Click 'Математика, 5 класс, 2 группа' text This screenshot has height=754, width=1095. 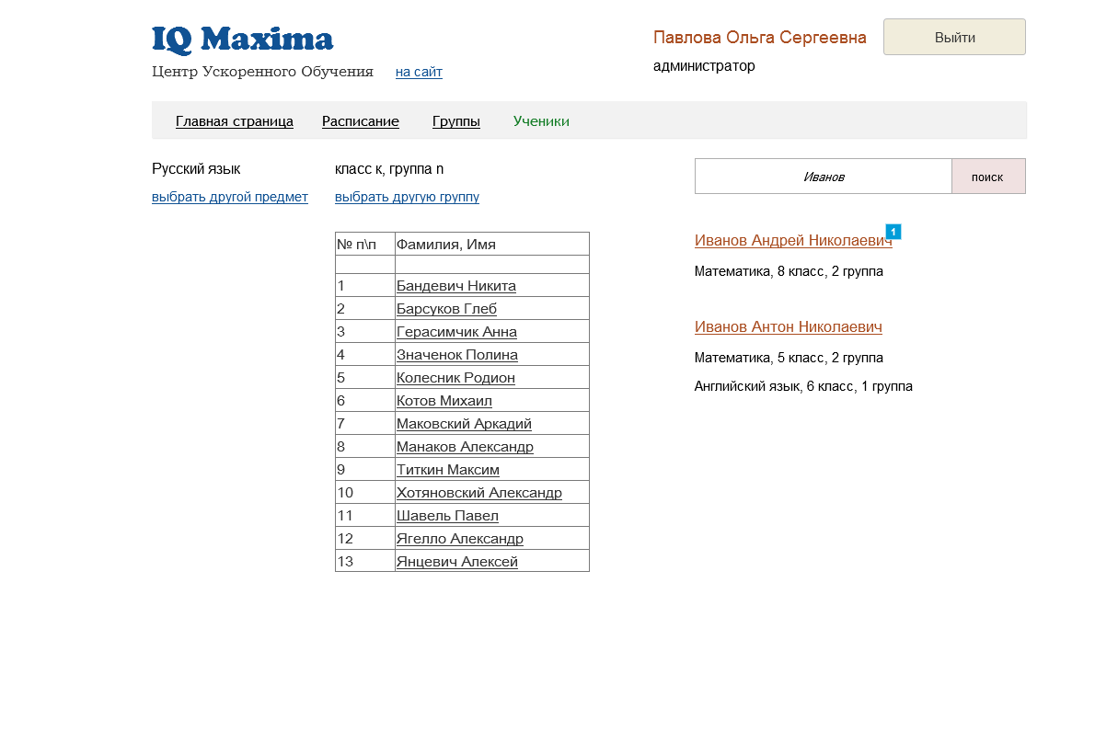[789, 359]
